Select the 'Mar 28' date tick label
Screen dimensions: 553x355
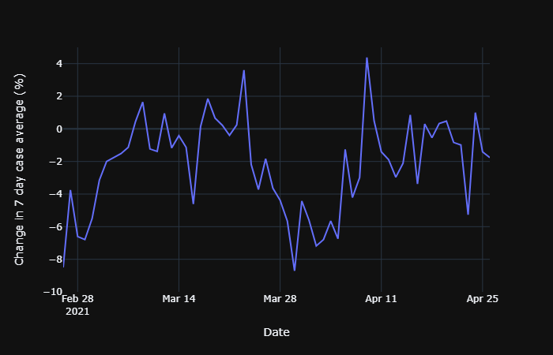(x=280, y=299)
